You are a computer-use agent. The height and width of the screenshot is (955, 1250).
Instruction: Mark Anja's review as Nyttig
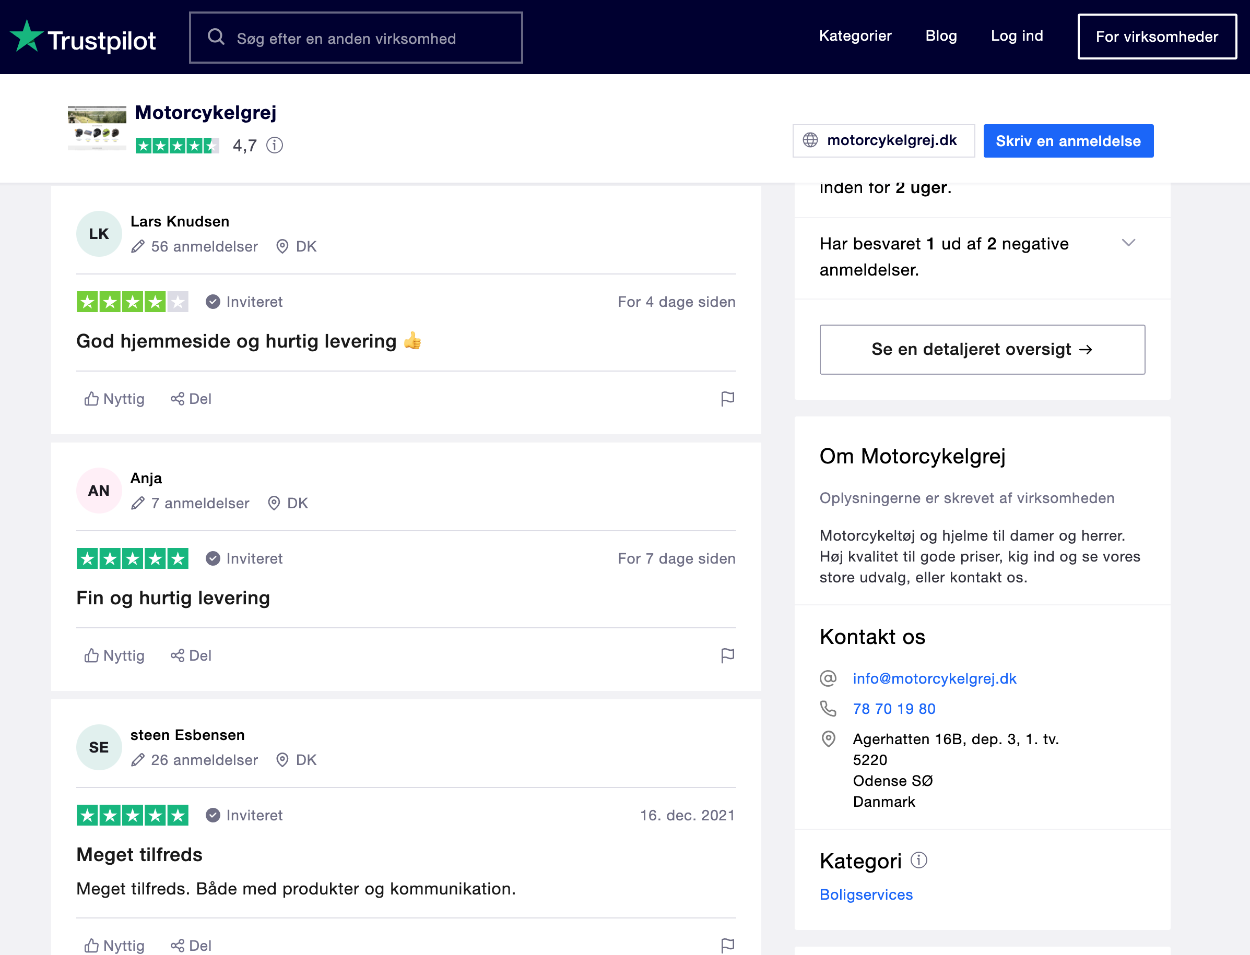[114, 655]
